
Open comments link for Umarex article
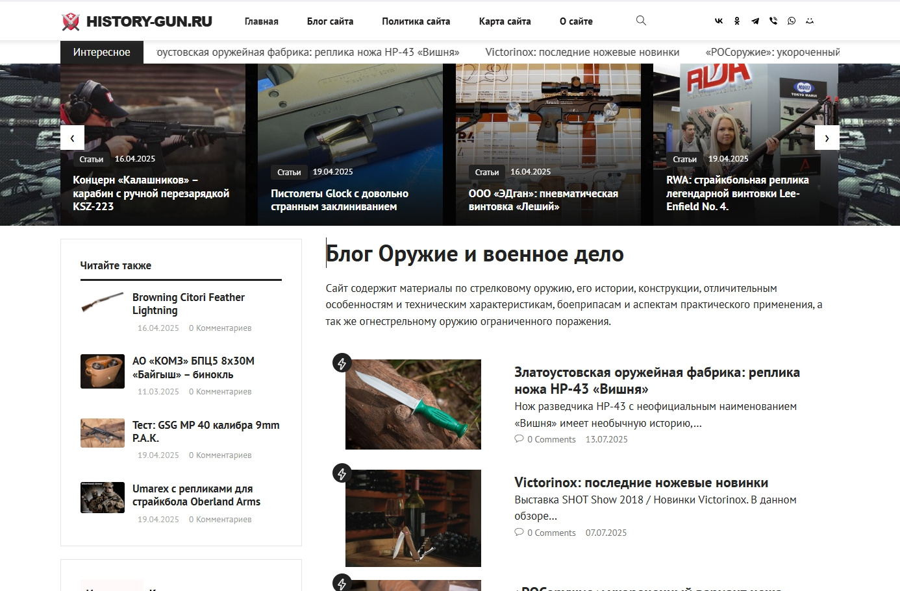220,520
